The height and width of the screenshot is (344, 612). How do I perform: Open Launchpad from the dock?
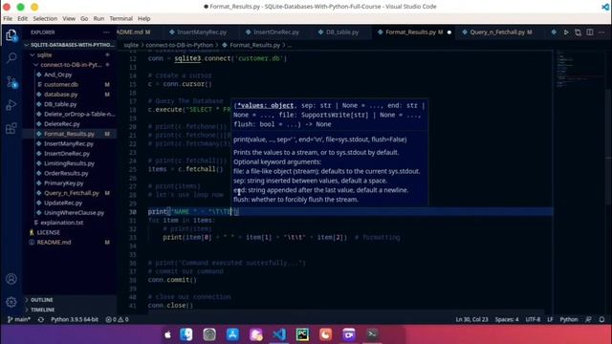[209, 334]
